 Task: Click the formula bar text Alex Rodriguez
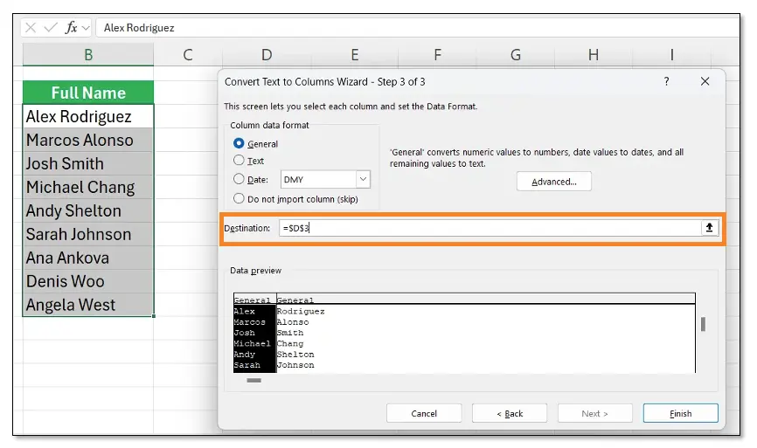tap(139, 28)
